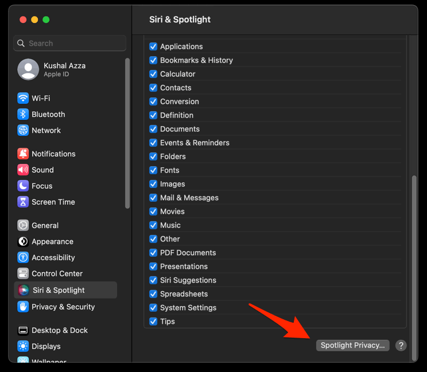This screenshot has width=427, height=372.
Task: Open Screen Time label in sidebar
Action: tap(53, 202)
